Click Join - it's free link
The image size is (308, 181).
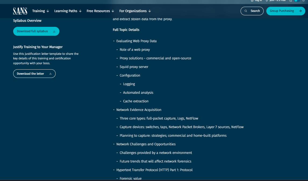(x=275, y=1)
